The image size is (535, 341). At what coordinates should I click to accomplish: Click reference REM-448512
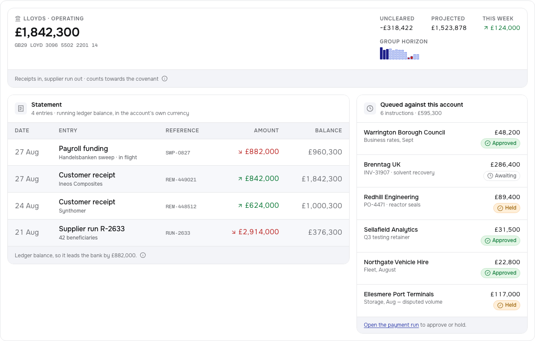[x=181, y=207]
